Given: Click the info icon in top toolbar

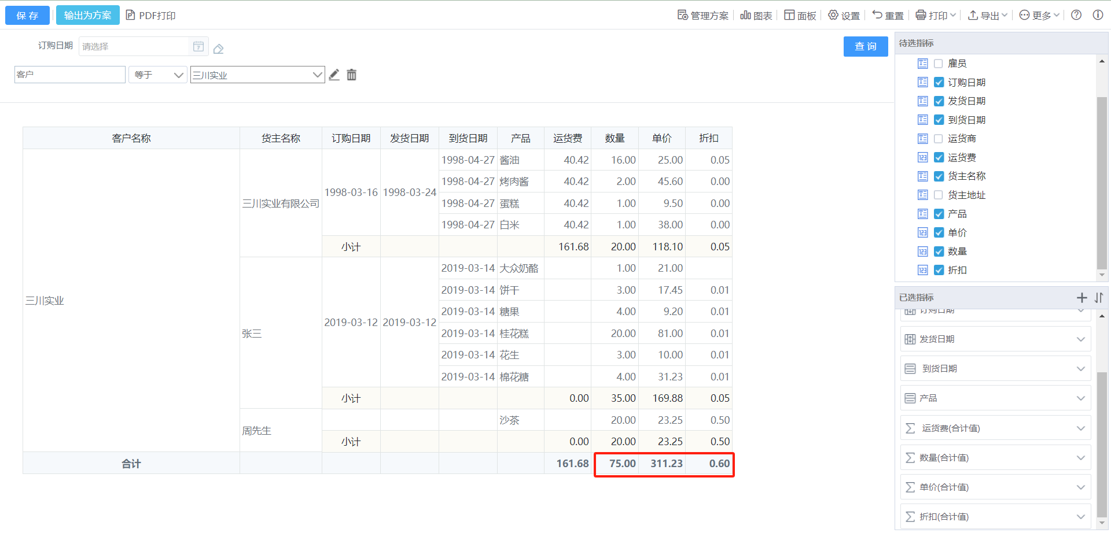Looking at the screenshot, I should [1097, 15].
